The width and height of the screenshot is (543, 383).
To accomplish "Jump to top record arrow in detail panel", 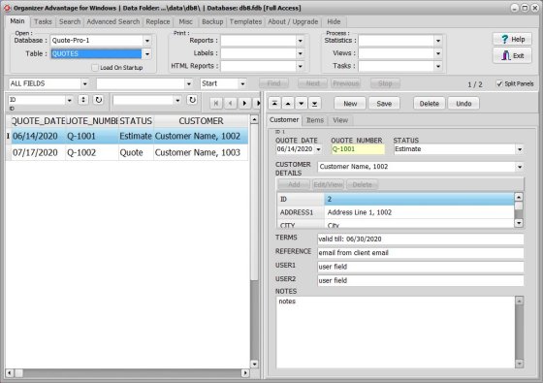I will 274,103.
